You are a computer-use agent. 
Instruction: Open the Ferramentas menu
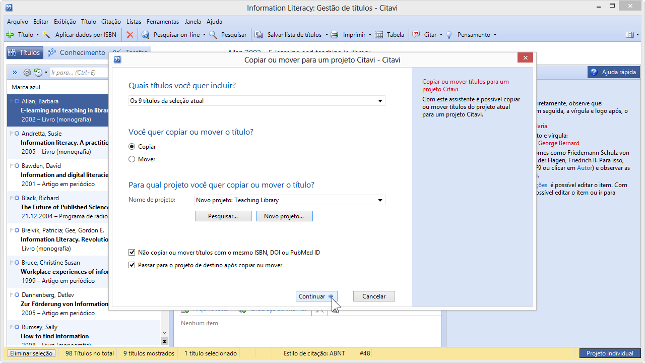click(163, 22)
